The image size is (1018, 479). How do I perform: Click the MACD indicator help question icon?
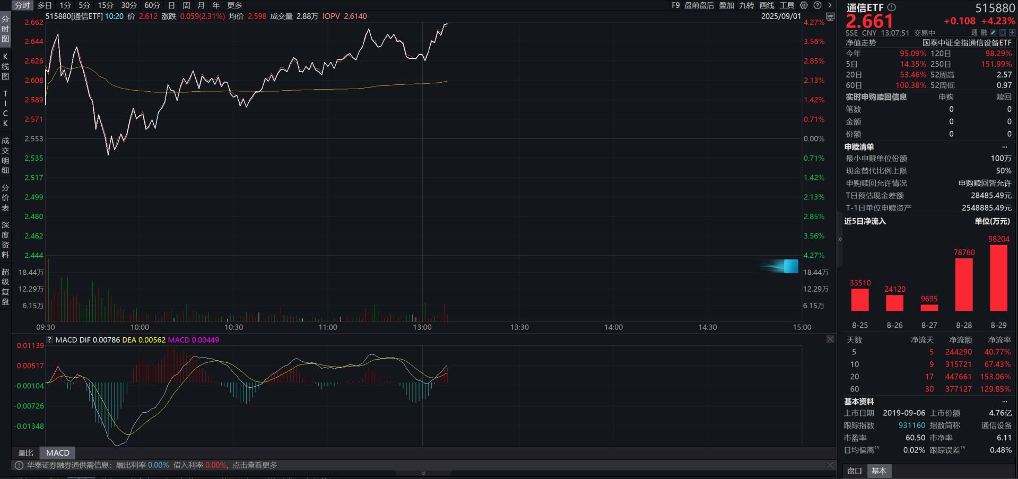49,340
